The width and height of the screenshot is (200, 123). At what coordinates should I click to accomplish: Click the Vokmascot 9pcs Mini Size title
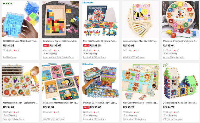140,41
